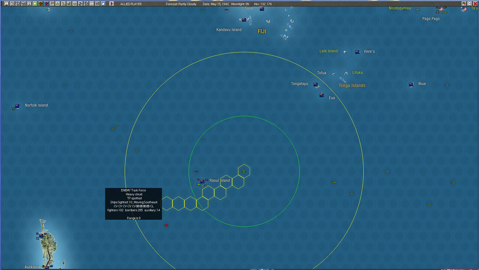Click the stacked yellow ships toolbar icon
Screen dimensions: 479x270
63,4
